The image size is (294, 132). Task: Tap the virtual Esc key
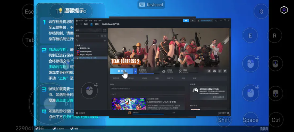(29, 11)
